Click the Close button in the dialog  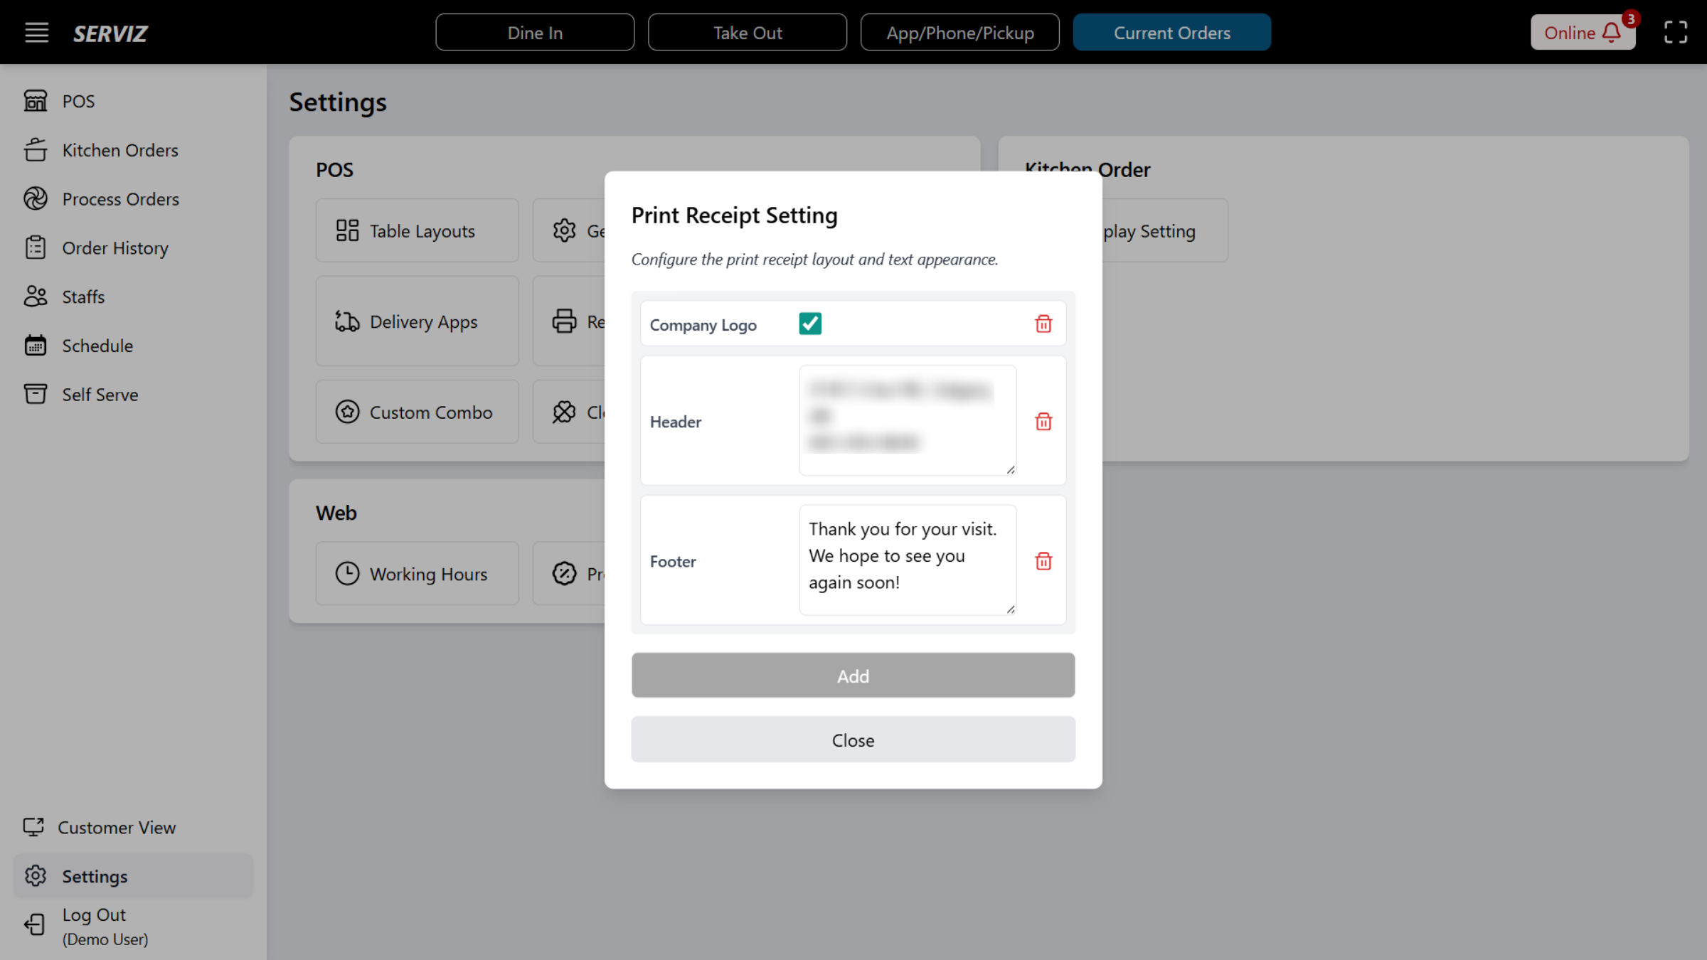853,740
